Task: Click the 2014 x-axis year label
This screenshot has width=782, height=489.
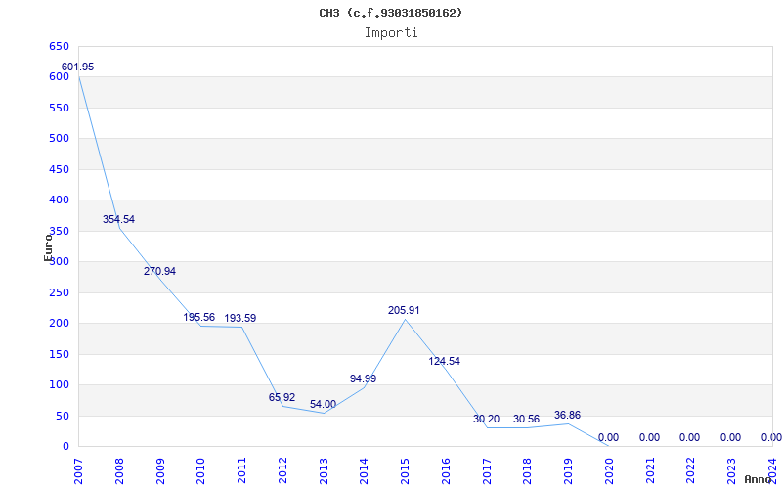Action: [x=364, y=471]
